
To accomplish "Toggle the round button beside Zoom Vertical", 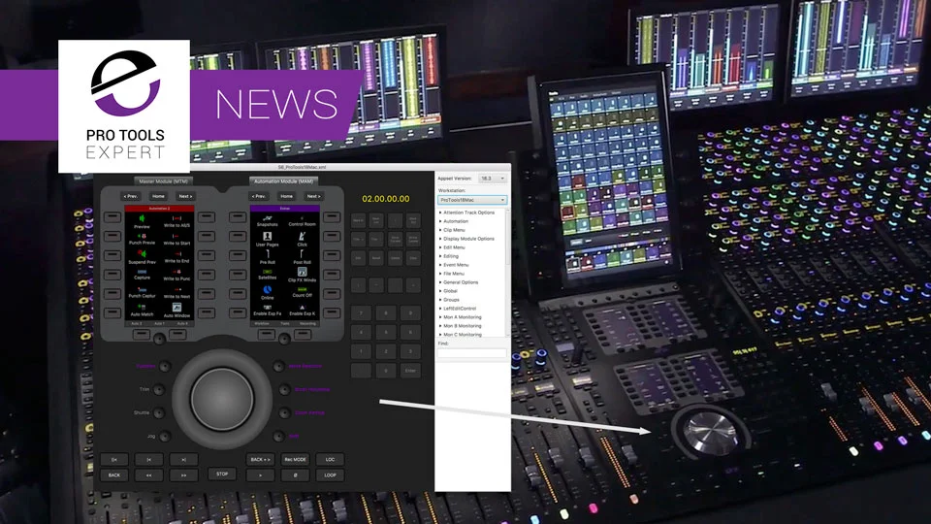I will [x=284, y=413].
